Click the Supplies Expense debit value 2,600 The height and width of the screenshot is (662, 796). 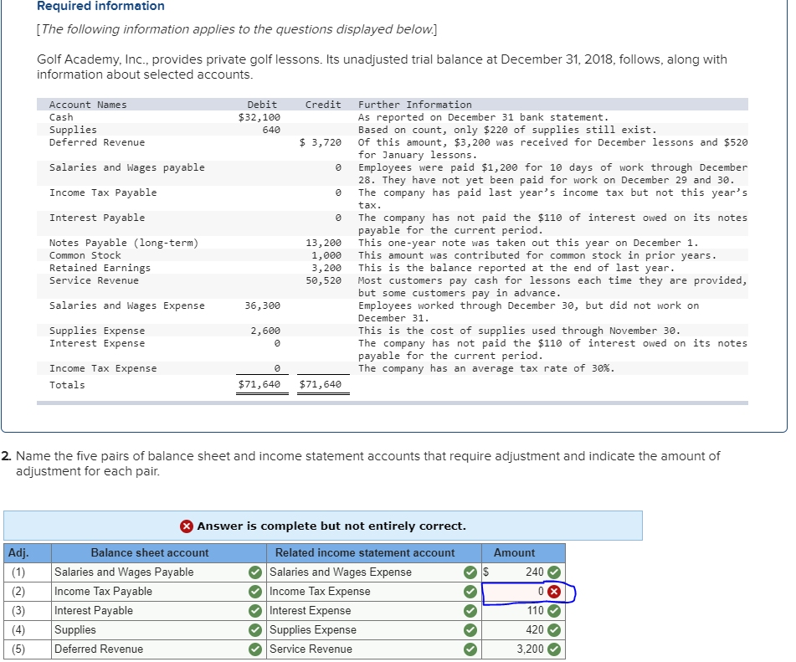click(x=265, y=331)
